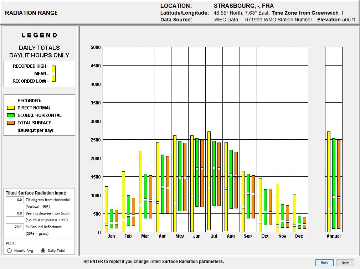360x269 pixels.
Task: Click the 1000 y-axis value
Action: [96, 195]
